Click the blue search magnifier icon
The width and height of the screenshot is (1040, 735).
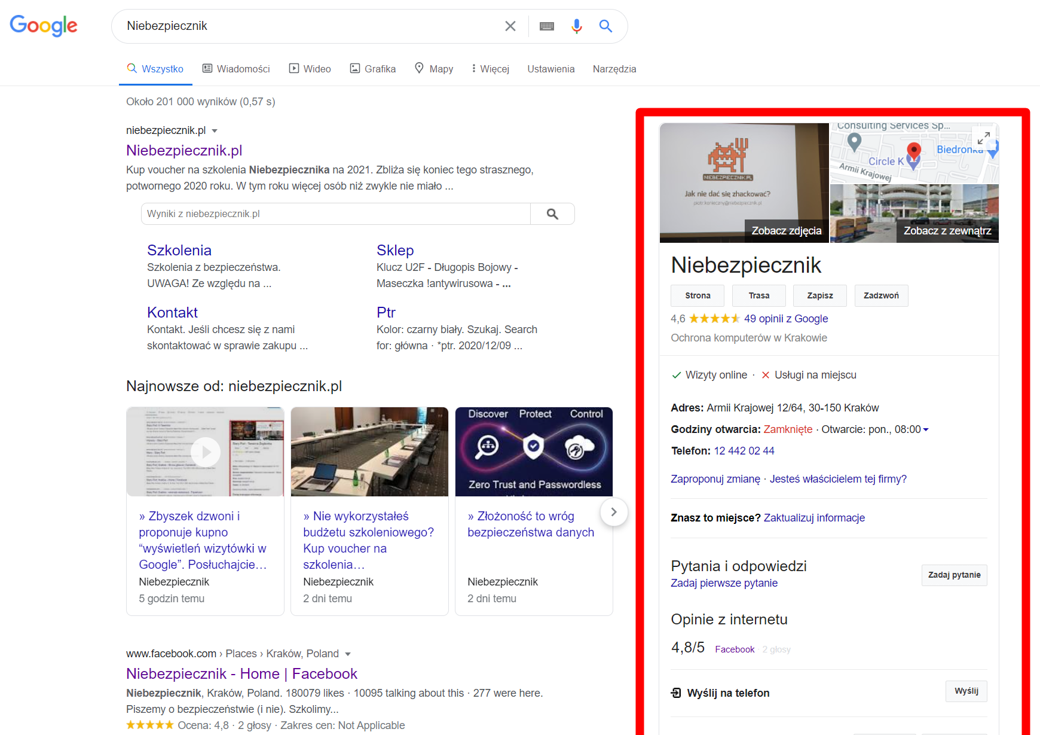click(x=605, y=26)
